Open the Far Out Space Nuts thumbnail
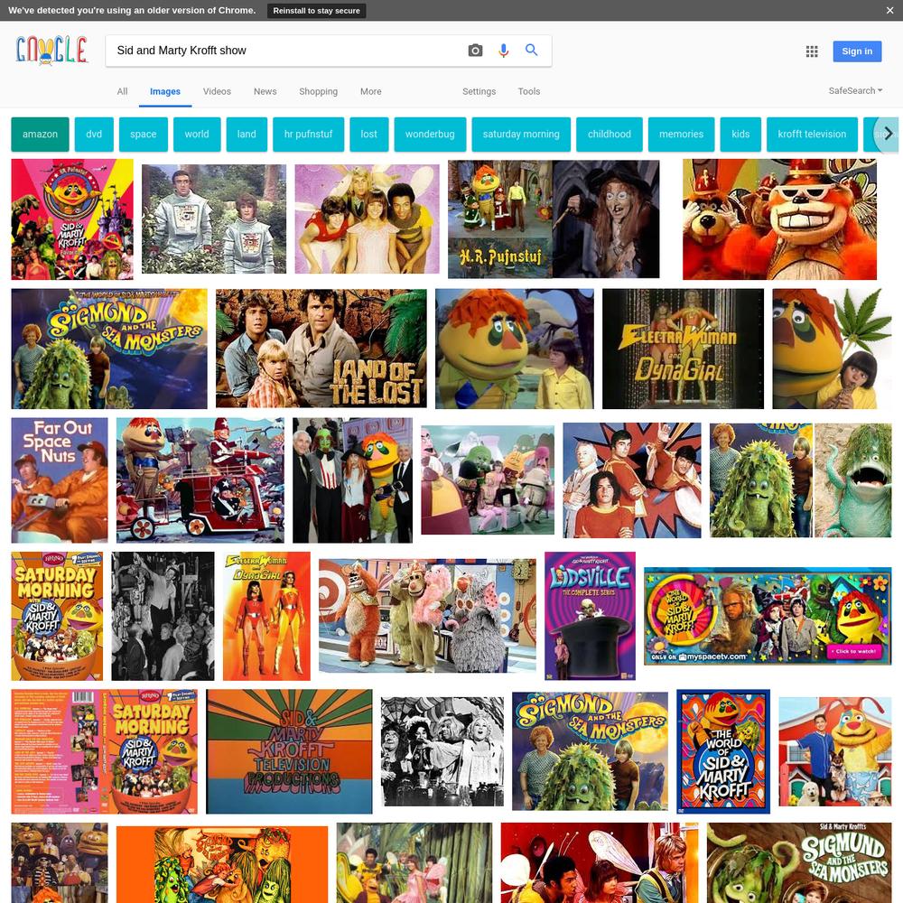This screenshot has height=903, width=903. 60,480
